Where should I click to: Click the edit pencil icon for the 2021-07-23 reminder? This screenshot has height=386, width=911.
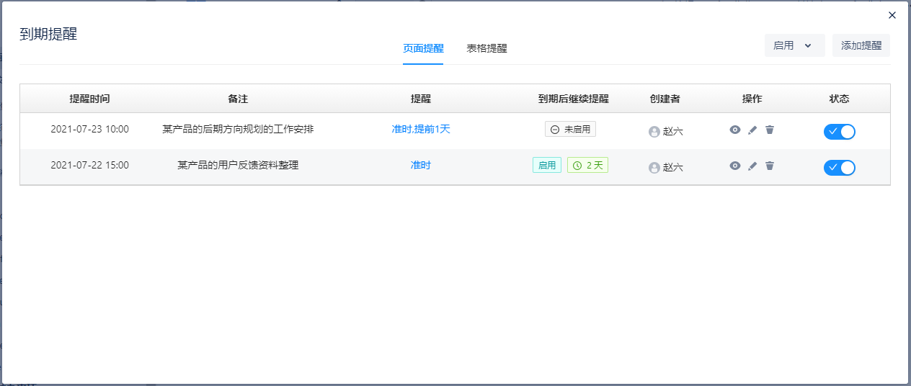752,130
